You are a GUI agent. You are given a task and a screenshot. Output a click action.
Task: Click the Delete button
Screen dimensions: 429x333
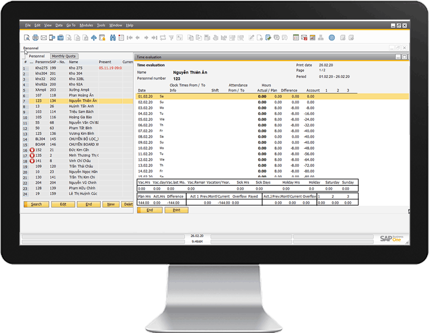point(127,204)
